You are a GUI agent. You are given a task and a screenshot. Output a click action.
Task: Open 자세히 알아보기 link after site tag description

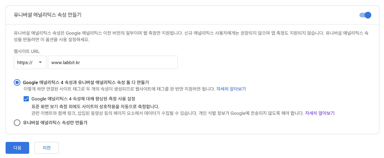coord(231,89)
